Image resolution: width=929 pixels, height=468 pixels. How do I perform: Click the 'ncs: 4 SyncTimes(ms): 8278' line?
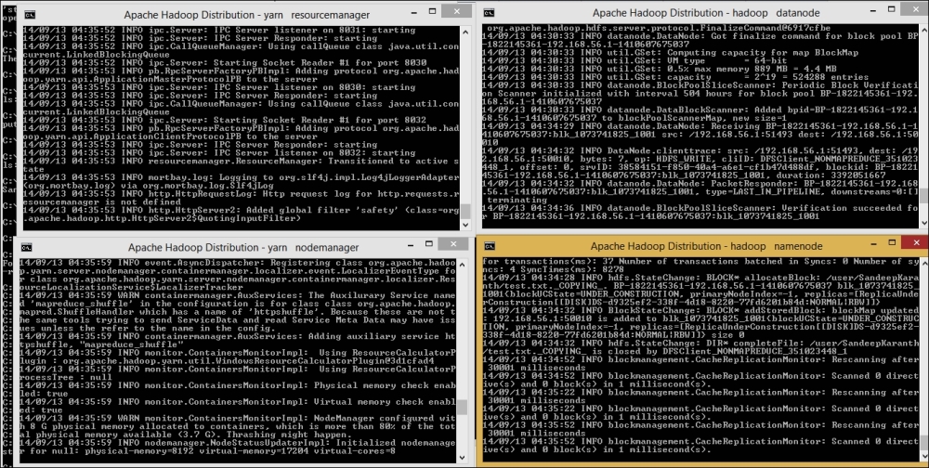point(552,269)
